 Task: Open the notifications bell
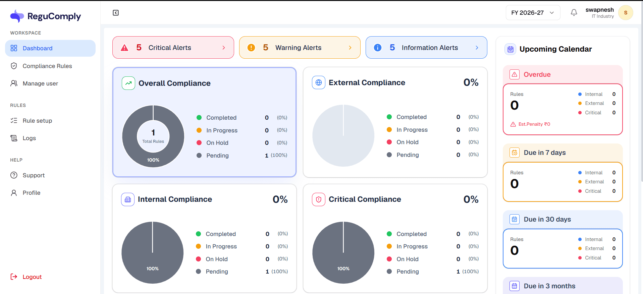point(574,12)
